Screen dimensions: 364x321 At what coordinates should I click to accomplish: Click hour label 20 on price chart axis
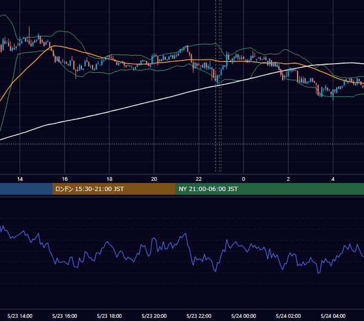coord(154,179)
